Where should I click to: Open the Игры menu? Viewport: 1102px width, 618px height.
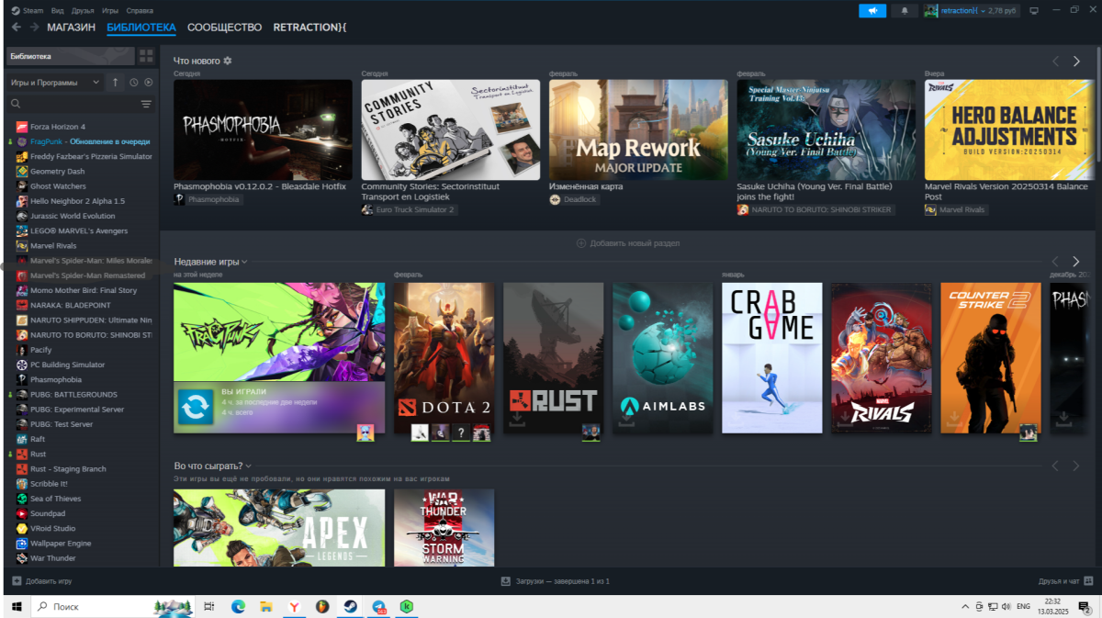tap(110, 10)
